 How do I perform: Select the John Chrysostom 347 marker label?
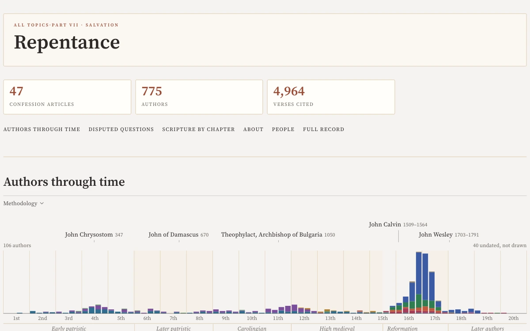(x=94, y=235)
